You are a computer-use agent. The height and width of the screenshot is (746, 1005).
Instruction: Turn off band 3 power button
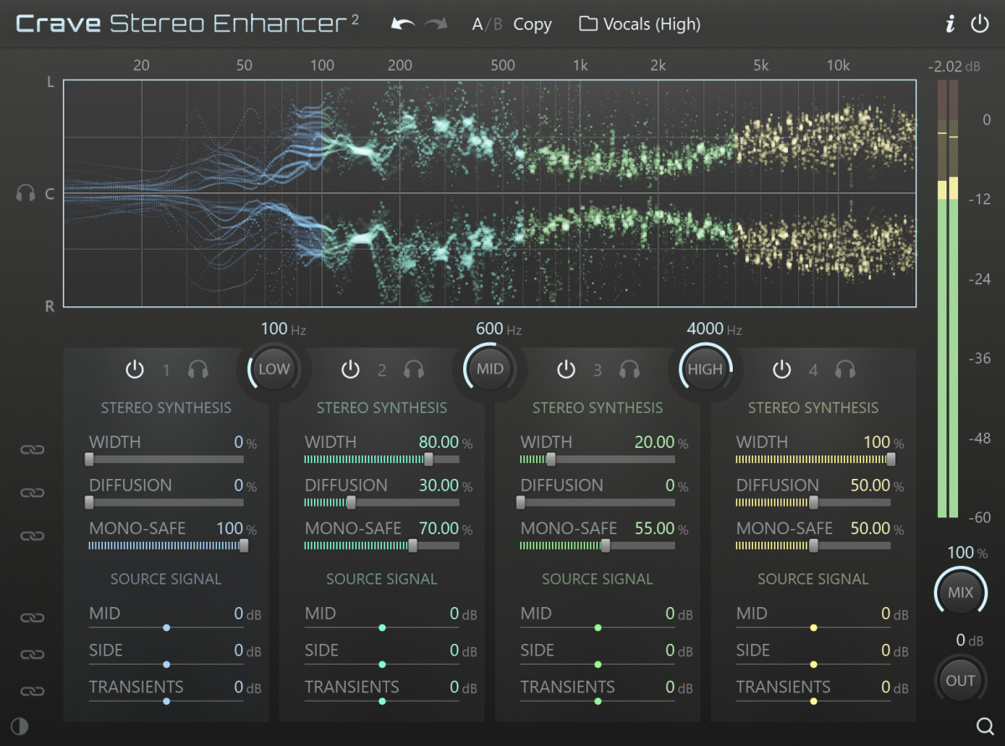tap(566, 369)
